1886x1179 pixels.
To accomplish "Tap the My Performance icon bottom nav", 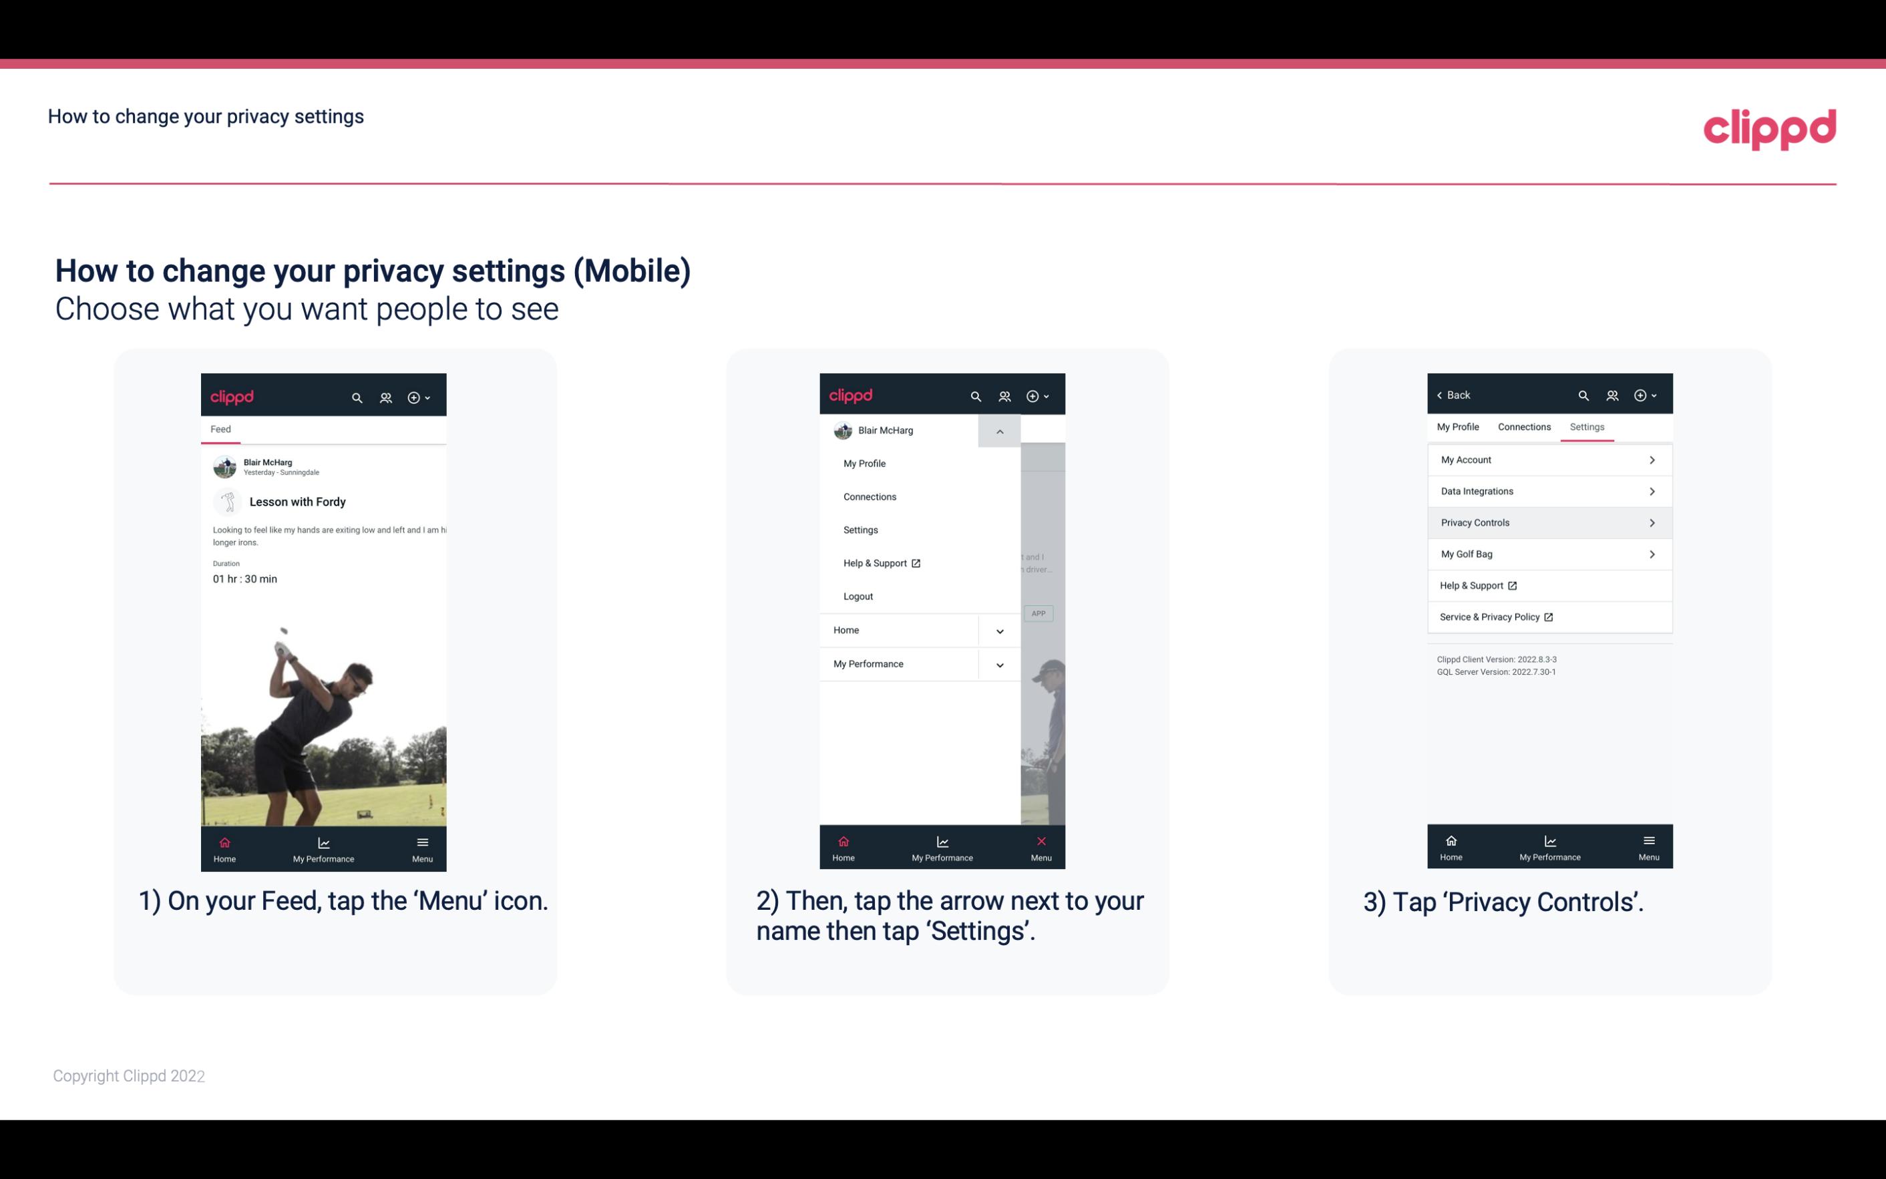I will click(325, 846).
